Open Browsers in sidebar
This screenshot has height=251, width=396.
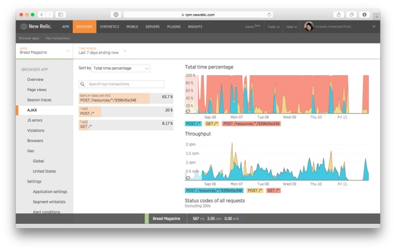coord(35,140)
